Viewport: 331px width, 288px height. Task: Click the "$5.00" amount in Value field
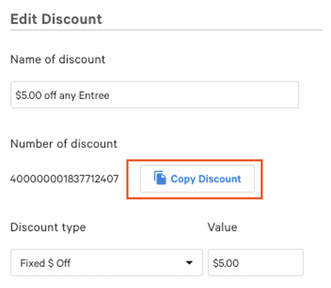click(x=225, y=263)
